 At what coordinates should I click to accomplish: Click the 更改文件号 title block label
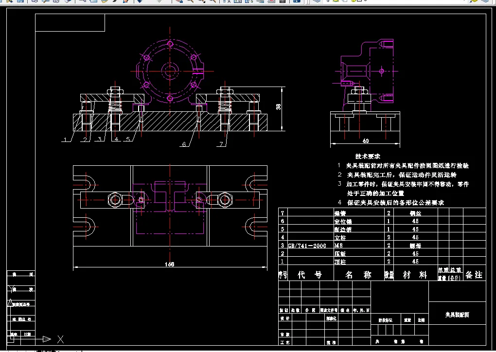click(x=329, y=310)
